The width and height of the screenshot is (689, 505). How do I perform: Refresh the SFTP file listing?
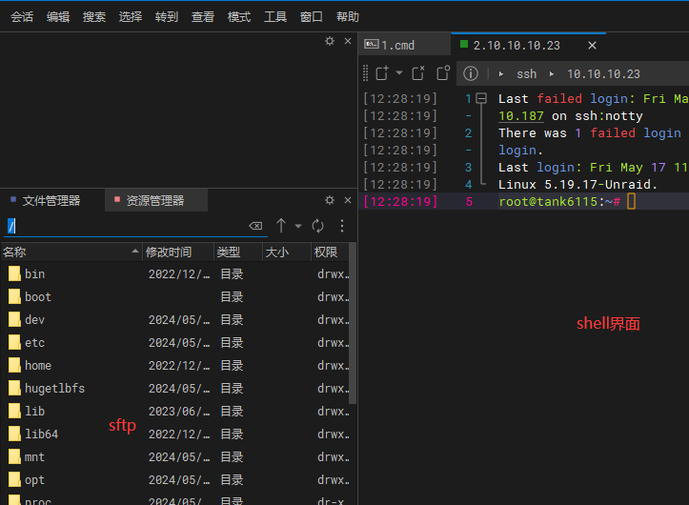318,226
